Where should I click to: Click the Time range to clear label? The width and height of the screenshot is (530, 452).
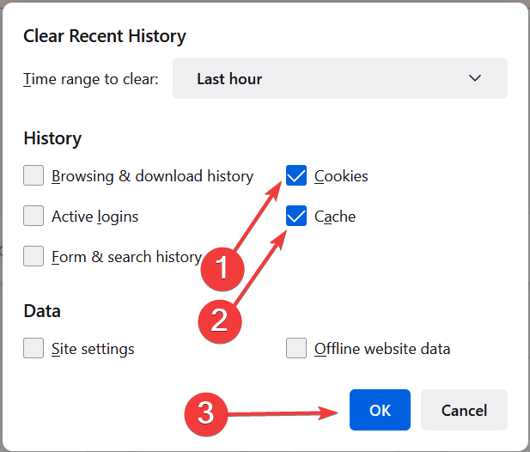(91, 79)
